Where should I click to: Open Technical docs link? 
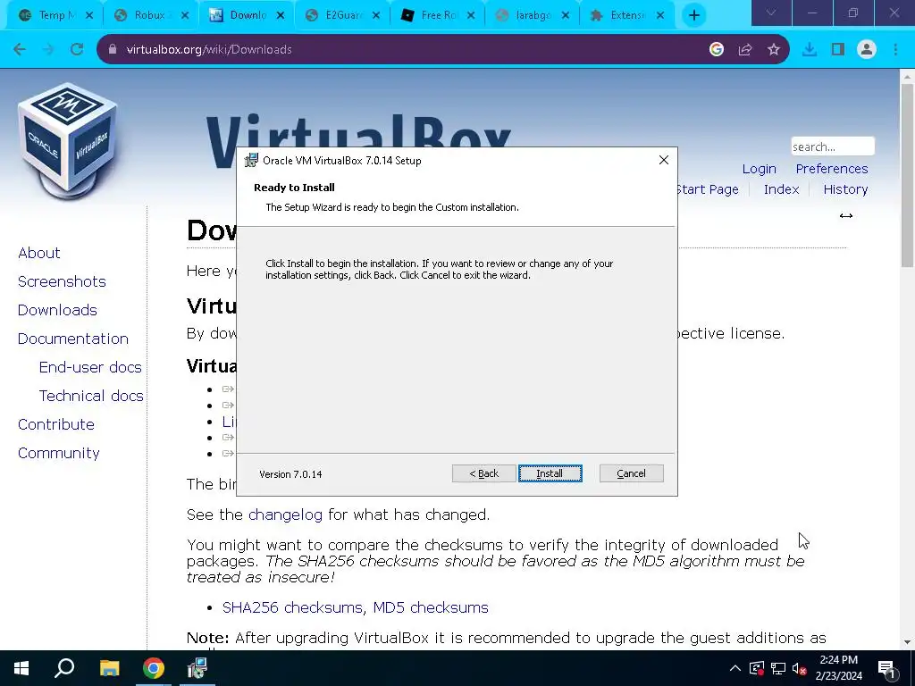[91, 396]
